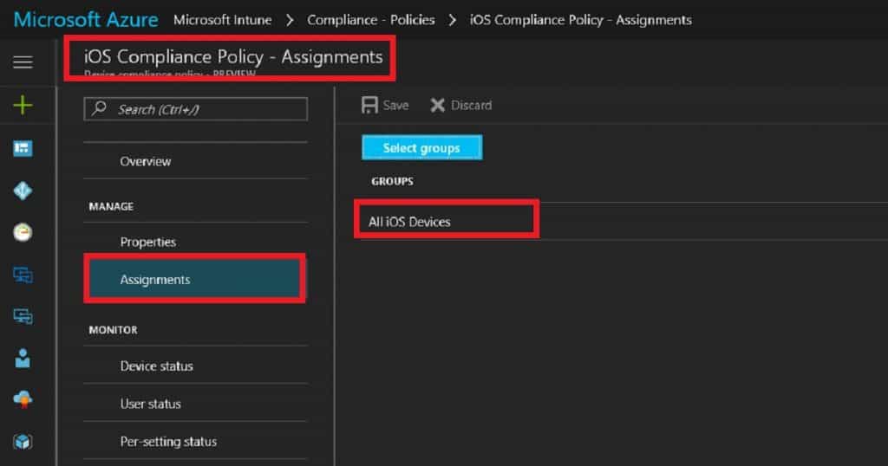
Task: Click the chevron after Compliance - Policies breadcrumb
Action: coord(452,21)
